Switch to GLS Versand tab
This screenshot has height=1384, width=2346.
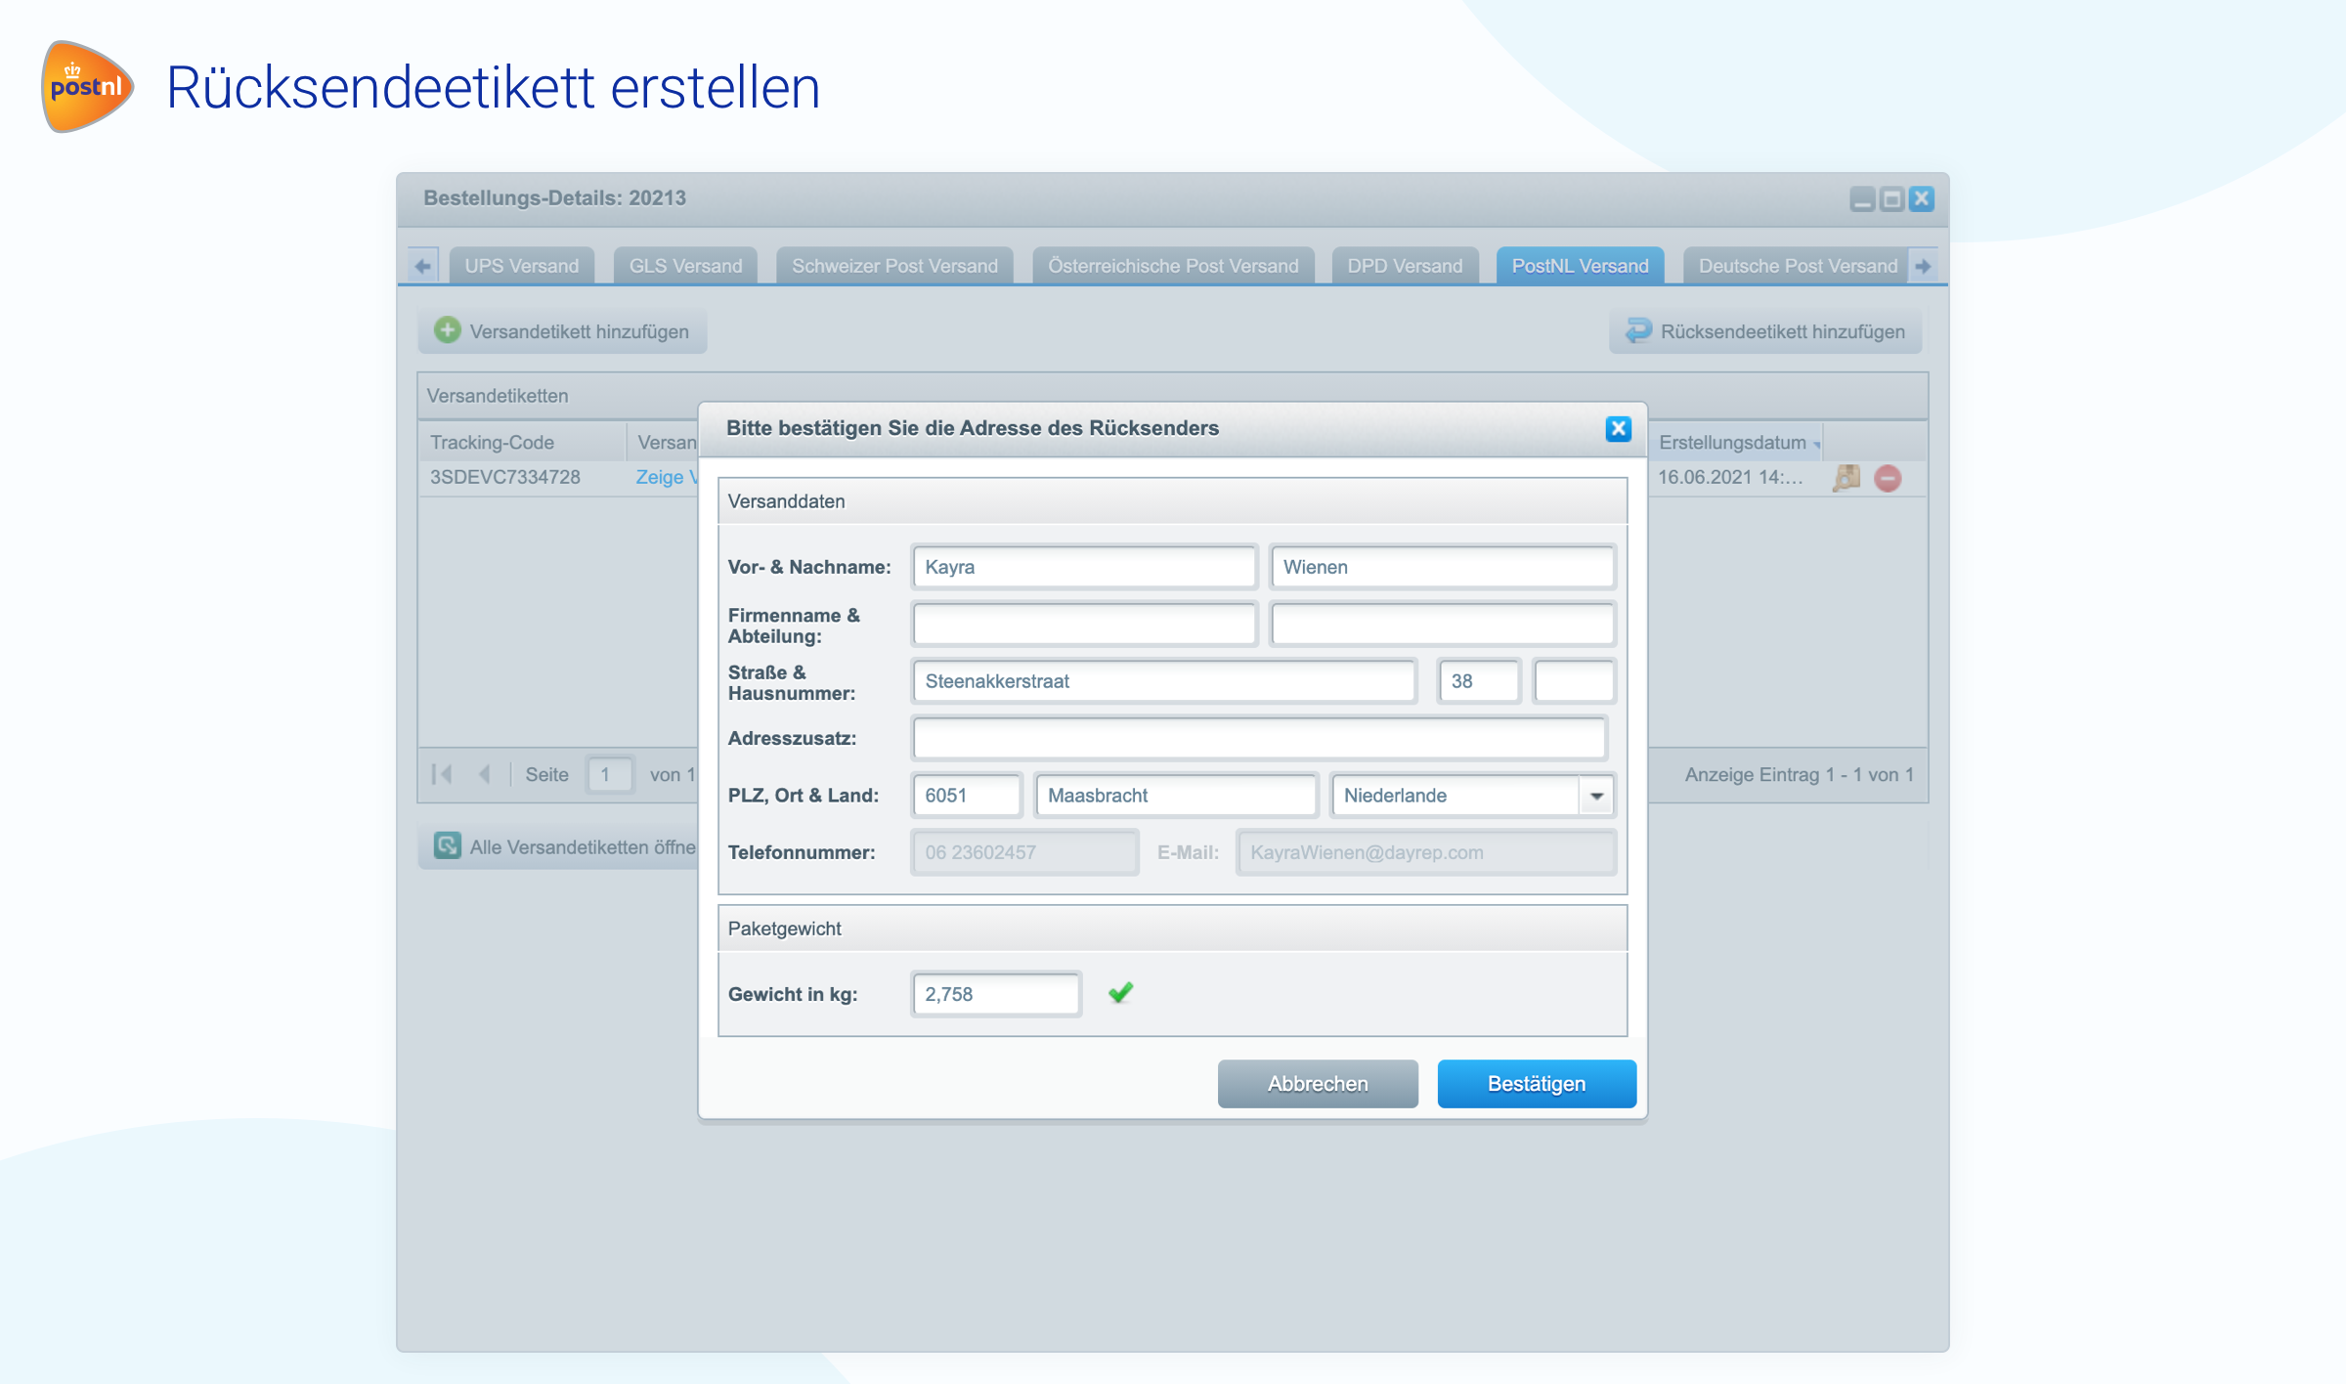685,266
